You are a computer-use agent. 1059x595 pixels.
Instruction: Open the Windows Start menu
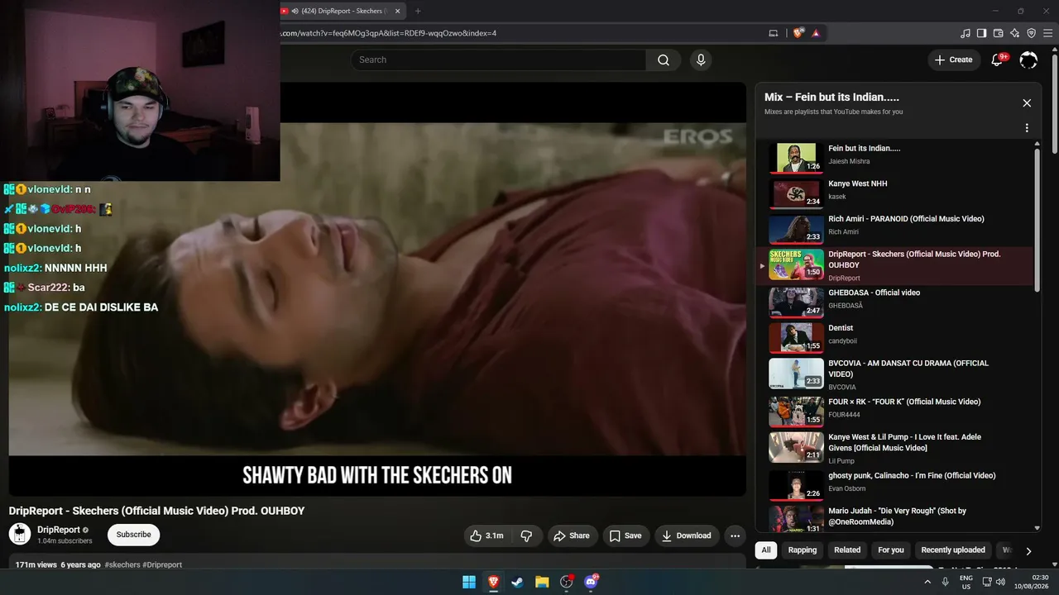click(x=469, y=582)
